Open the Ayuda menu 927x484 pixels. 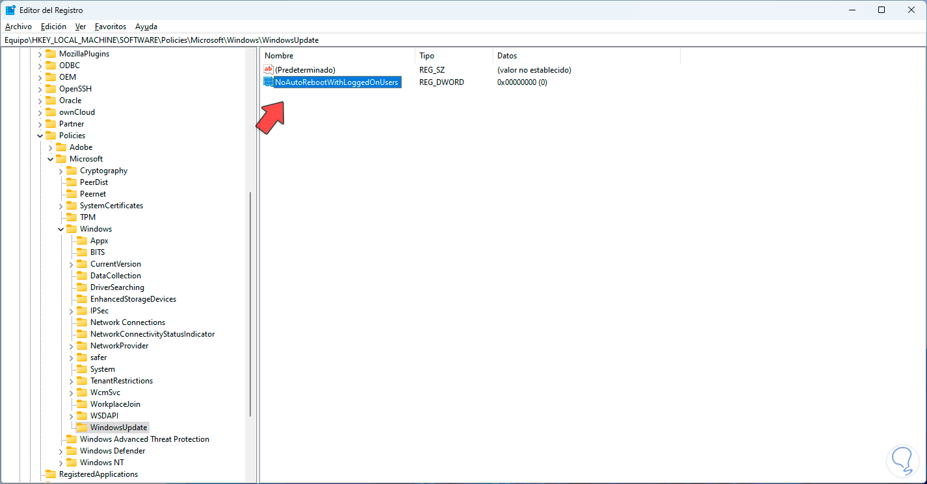[146, 27]
